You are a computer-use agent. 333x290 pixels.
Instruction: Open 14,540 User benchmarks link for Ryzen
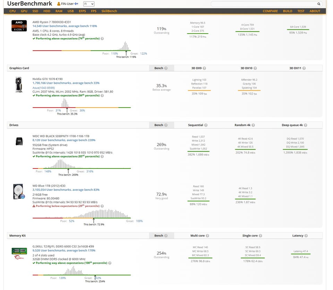65,26
